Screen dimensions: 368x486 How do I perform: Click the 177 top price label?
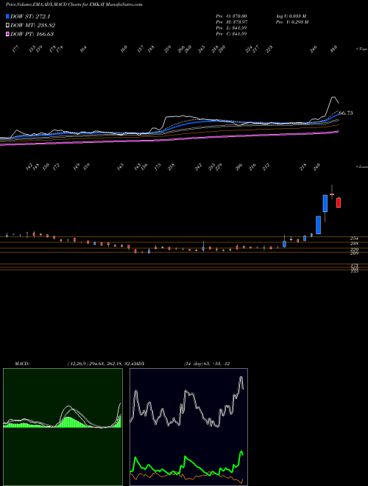[x=15, y=49]
